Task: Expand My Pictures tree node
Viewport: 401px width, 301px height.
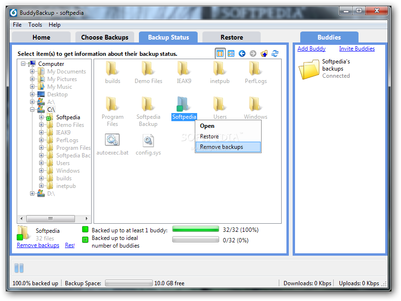Action: coord(32,79)
